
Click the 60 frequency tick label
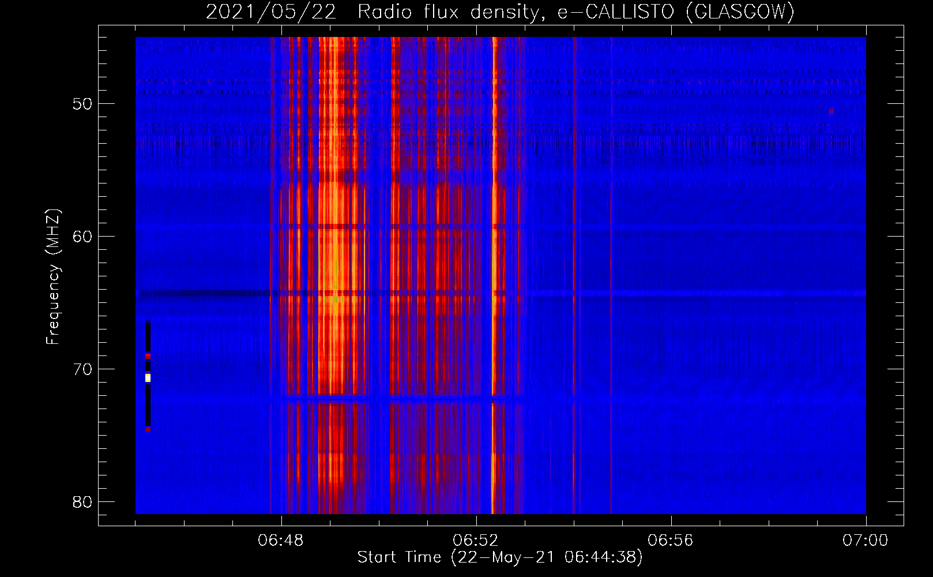(82, 237)
